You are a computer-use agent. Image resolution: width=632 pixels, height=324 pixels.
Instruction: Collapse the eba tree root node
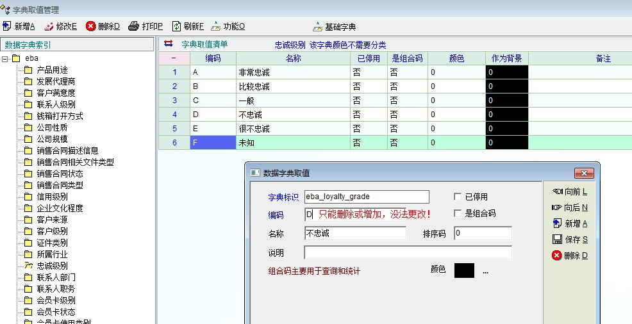(6, 59)
